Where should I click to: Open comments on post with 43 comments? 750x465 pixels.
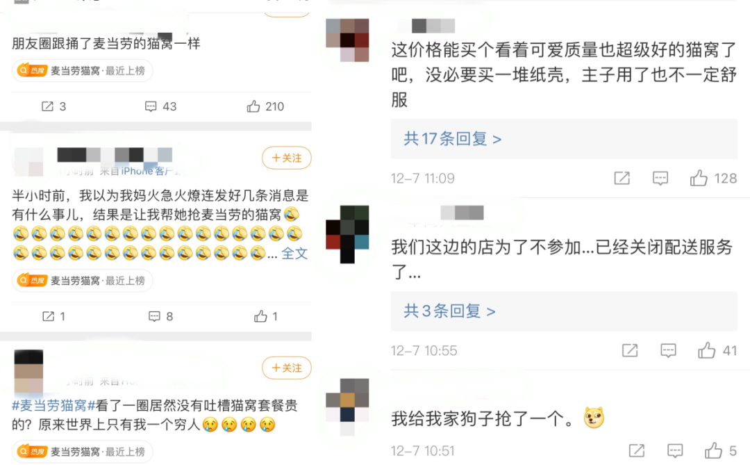click(160, 106)
